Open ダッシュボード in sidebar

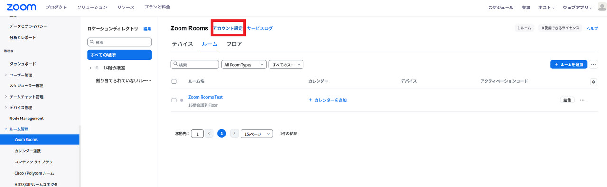[x=23, y=64]
